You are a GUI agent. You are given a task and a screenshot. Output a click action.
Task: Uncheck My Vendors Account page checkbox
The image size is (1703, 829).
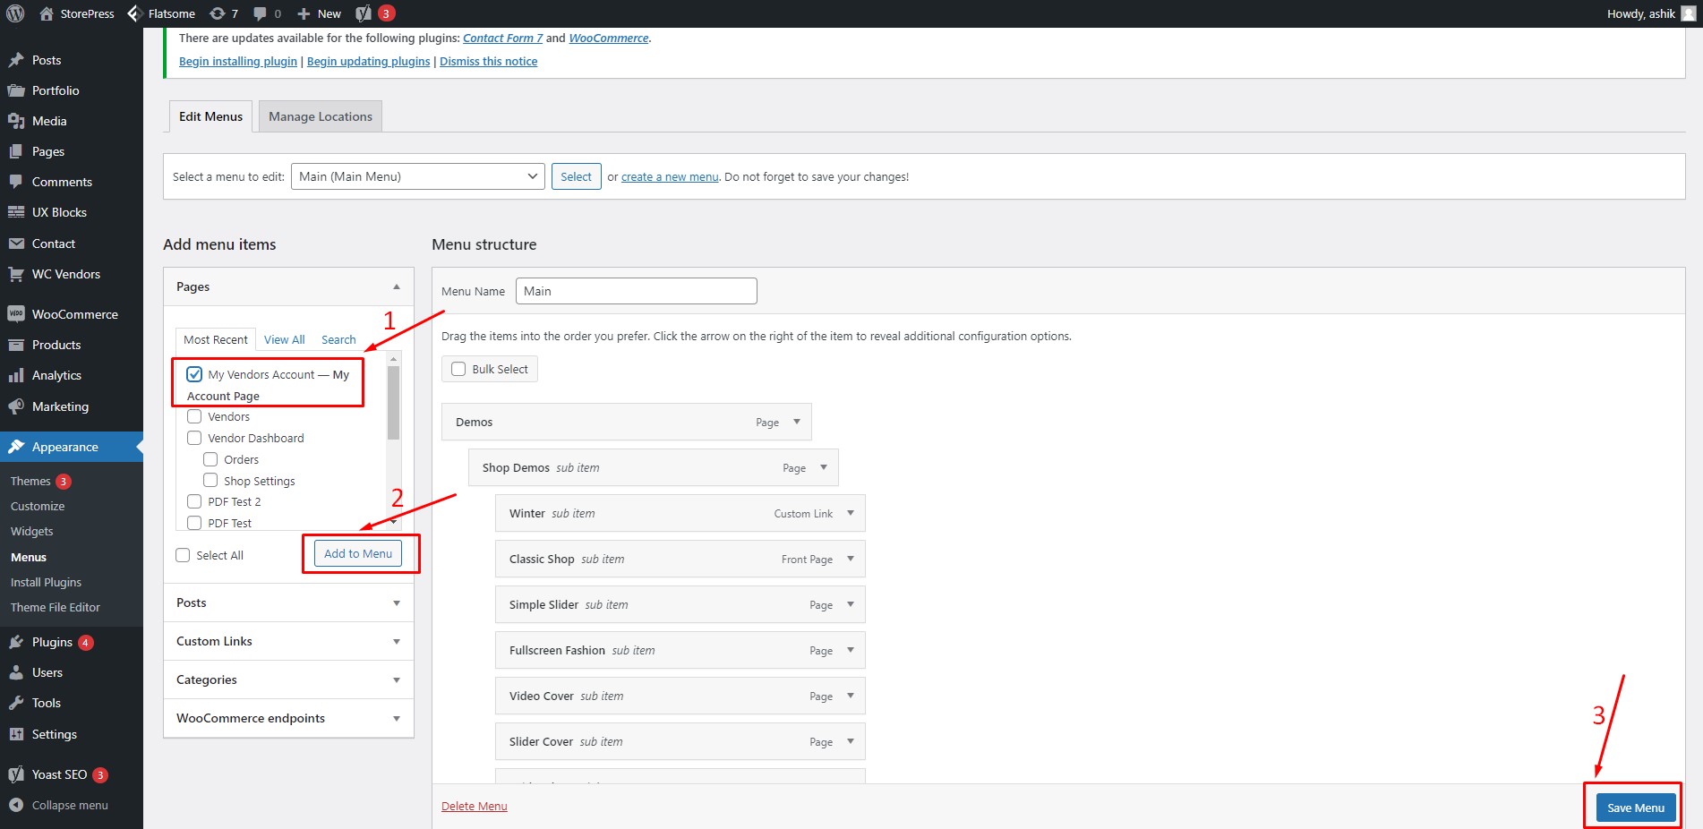coord(194,374)
